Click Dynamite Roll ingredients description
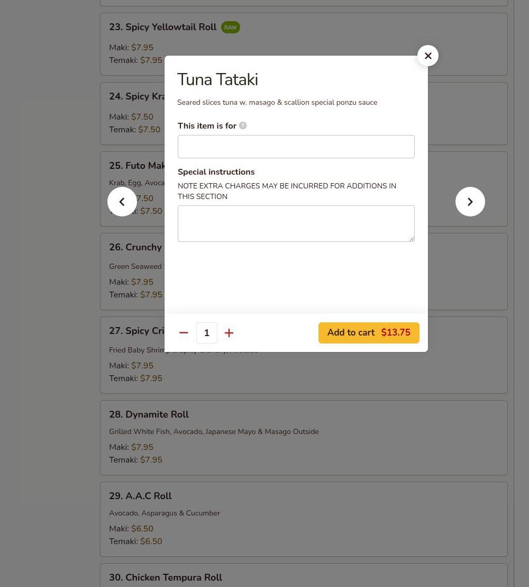The image size is (529, 587). click(x=214, y=431)
